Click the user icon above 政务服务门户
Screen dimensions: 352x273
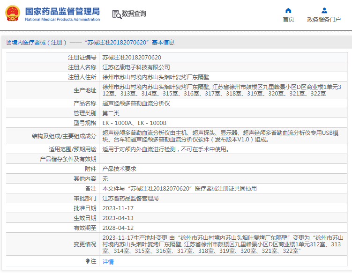coord(324,11)
